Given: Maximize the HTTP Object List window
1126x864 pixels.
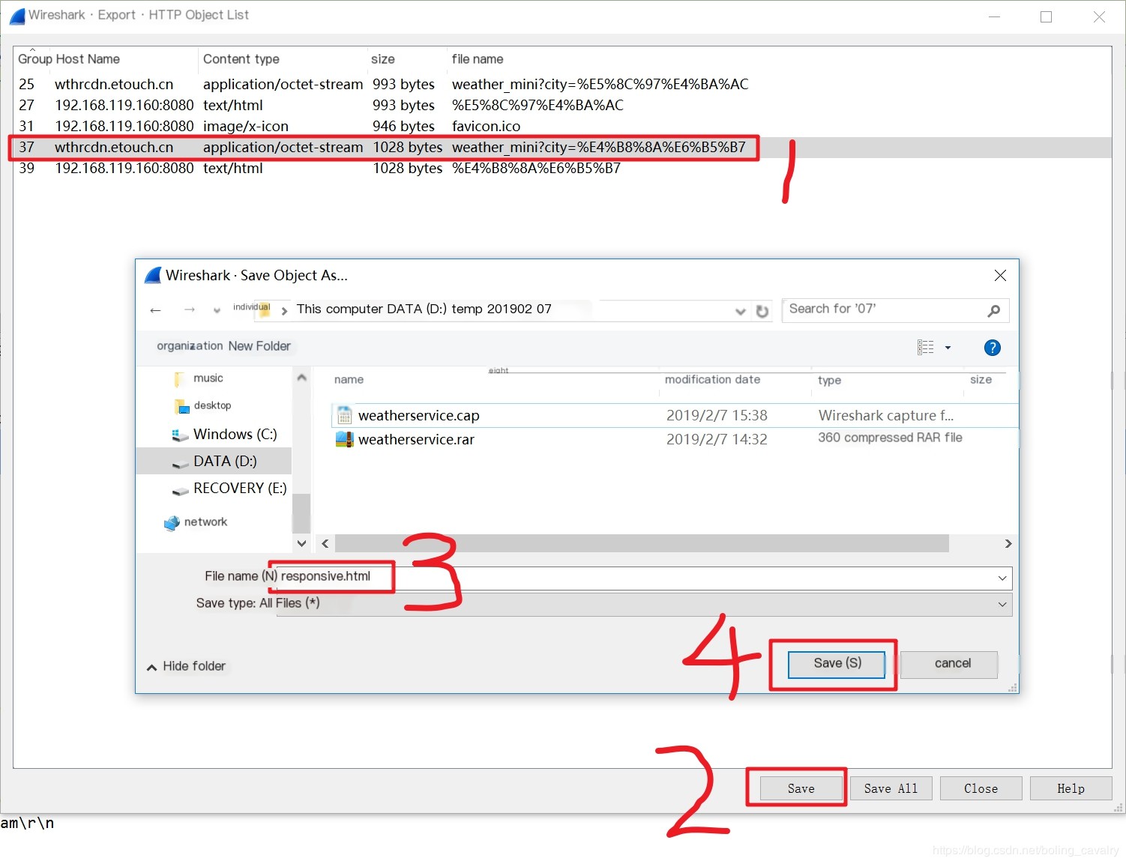Looking at the screenshot, I should (x=1047, y=16).
